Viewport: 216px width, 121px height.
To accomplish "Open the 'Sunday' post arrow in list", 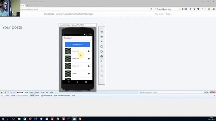I will pos(89,74).
